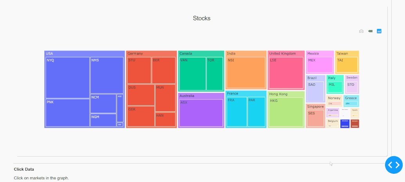The width and height of the screenshot is (405, 182).
Task: Click the Canada country label
Action: [x=186, y=54]
